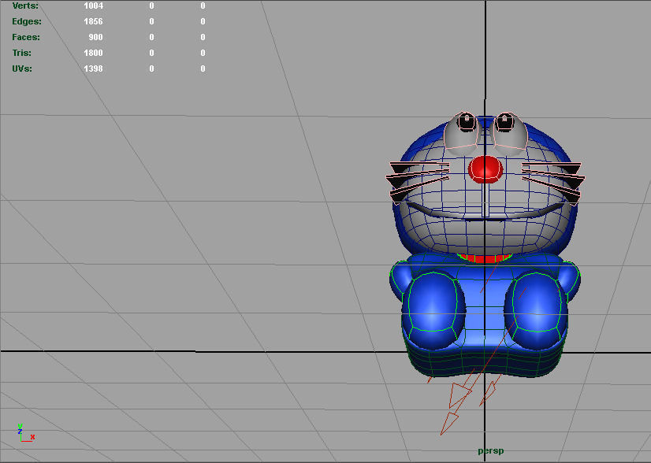The height and width of the screenshot is (463, 651).
Task: Click the UVs: label in the HUD
Action: pyautogui.click(x=22, y=69)
